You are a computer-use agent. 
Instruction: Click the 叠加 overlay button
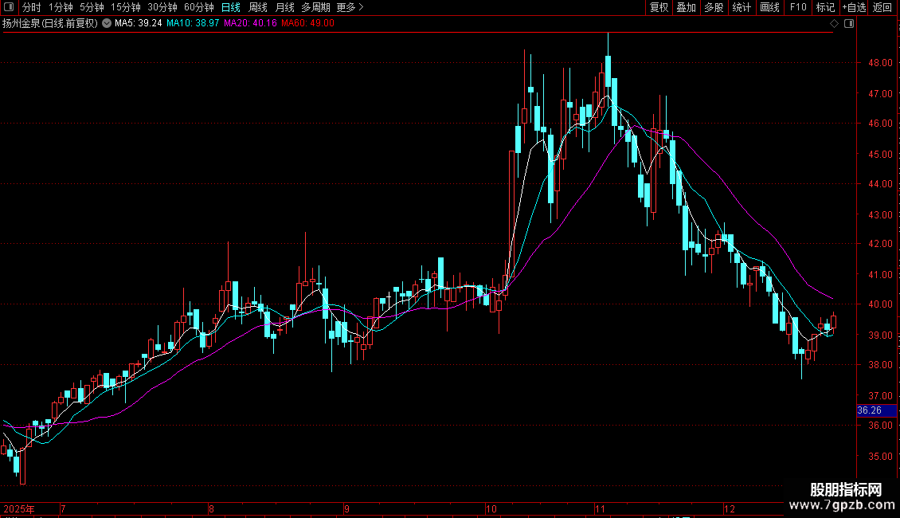point(686,7)
